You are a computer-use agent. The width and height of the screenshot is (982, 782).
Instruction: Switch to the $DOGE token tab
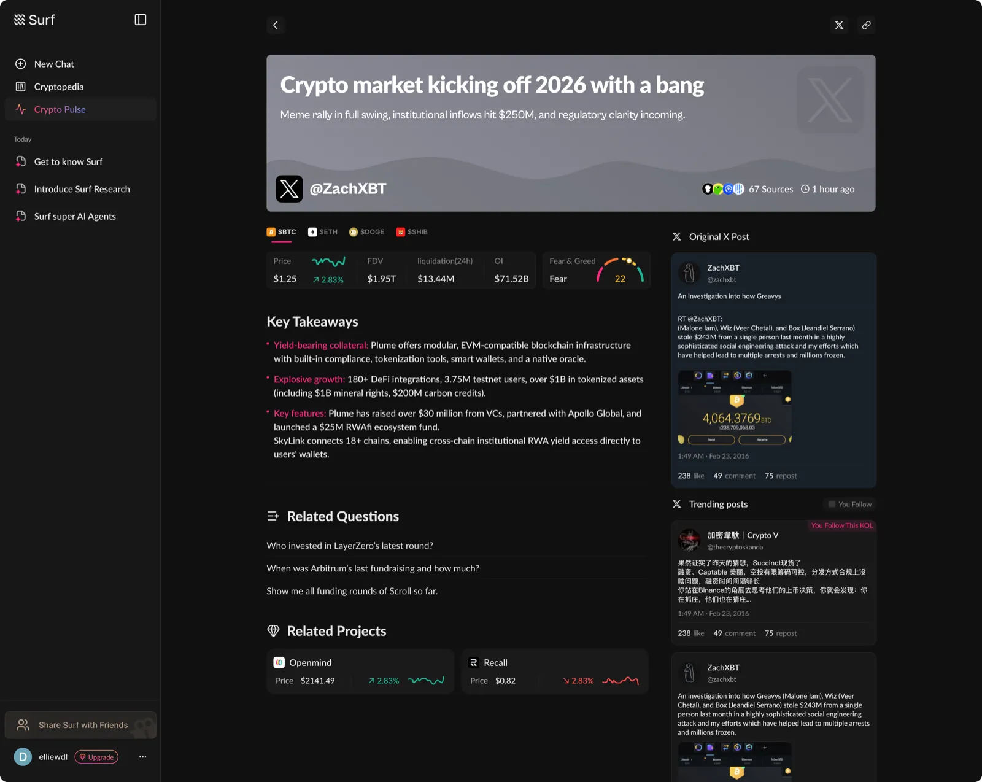(x=366, y=232)
